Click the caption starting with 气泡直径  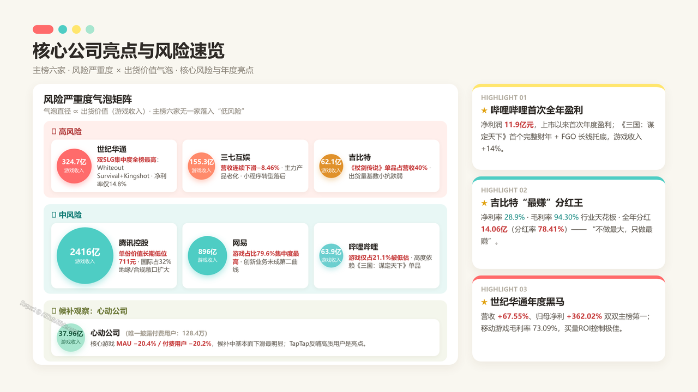coord(144,111)
